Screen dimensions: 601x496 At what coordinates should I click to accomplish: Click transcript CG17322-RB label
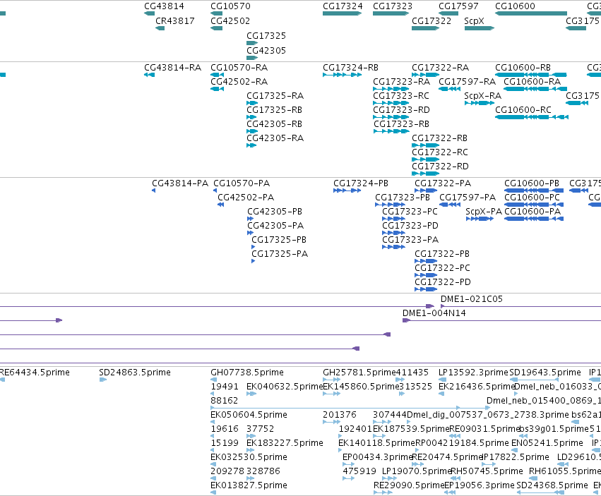pyautogui.click(x=440, y=138)
